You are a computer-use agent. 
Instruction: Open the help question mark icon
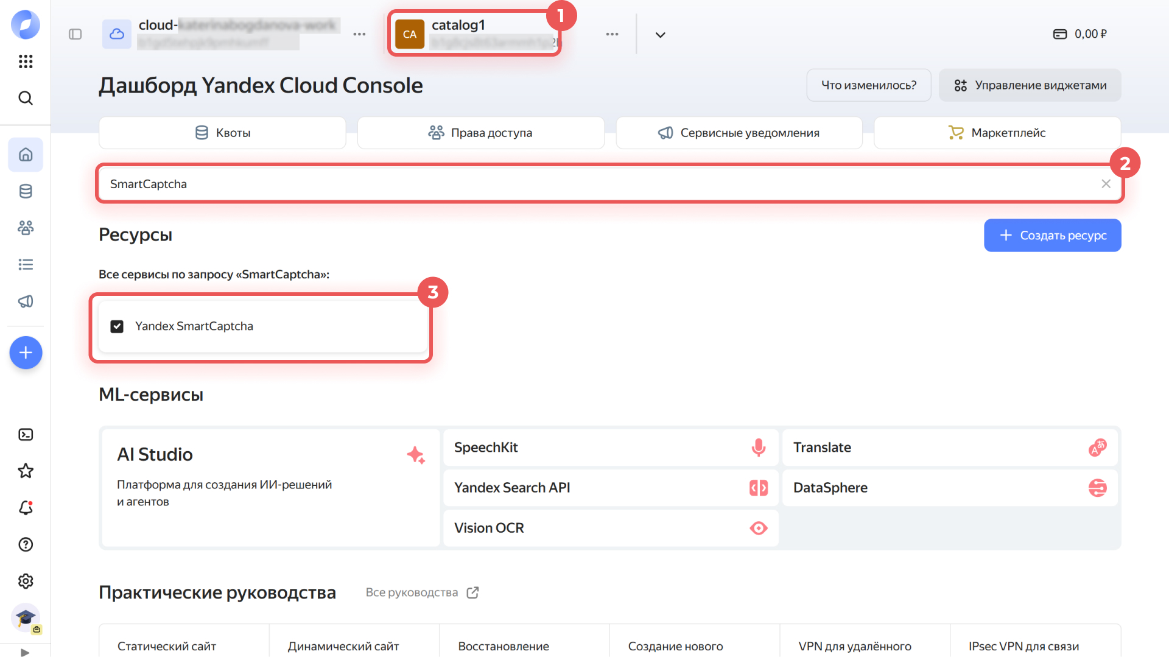click(x=26, y=544)
